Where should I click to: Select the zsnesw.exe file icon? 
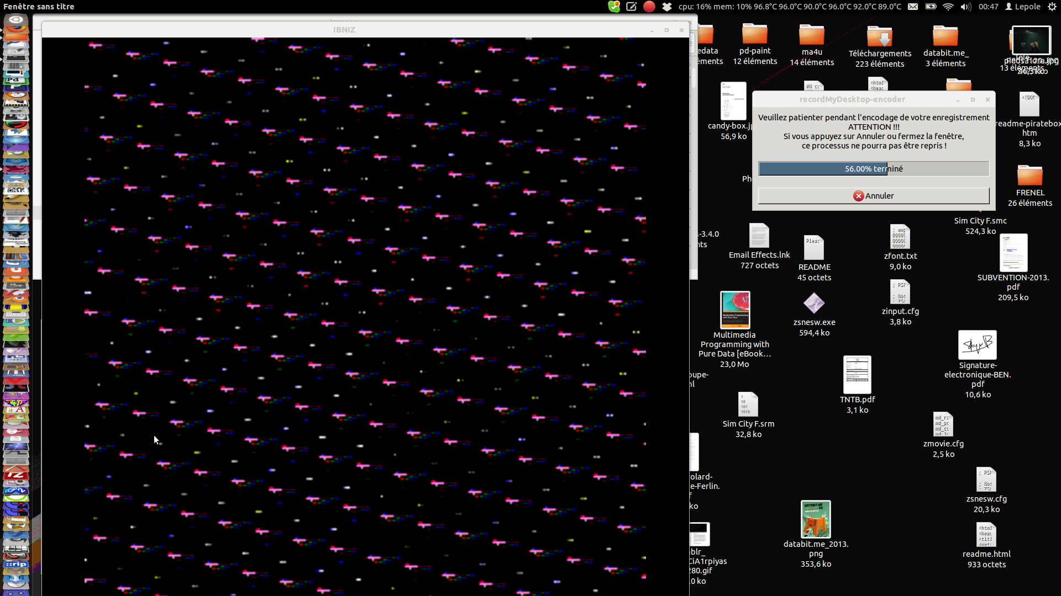813,304
